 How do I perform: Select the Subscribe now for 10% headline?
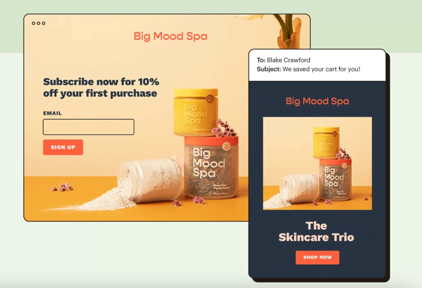pos(101,87)
